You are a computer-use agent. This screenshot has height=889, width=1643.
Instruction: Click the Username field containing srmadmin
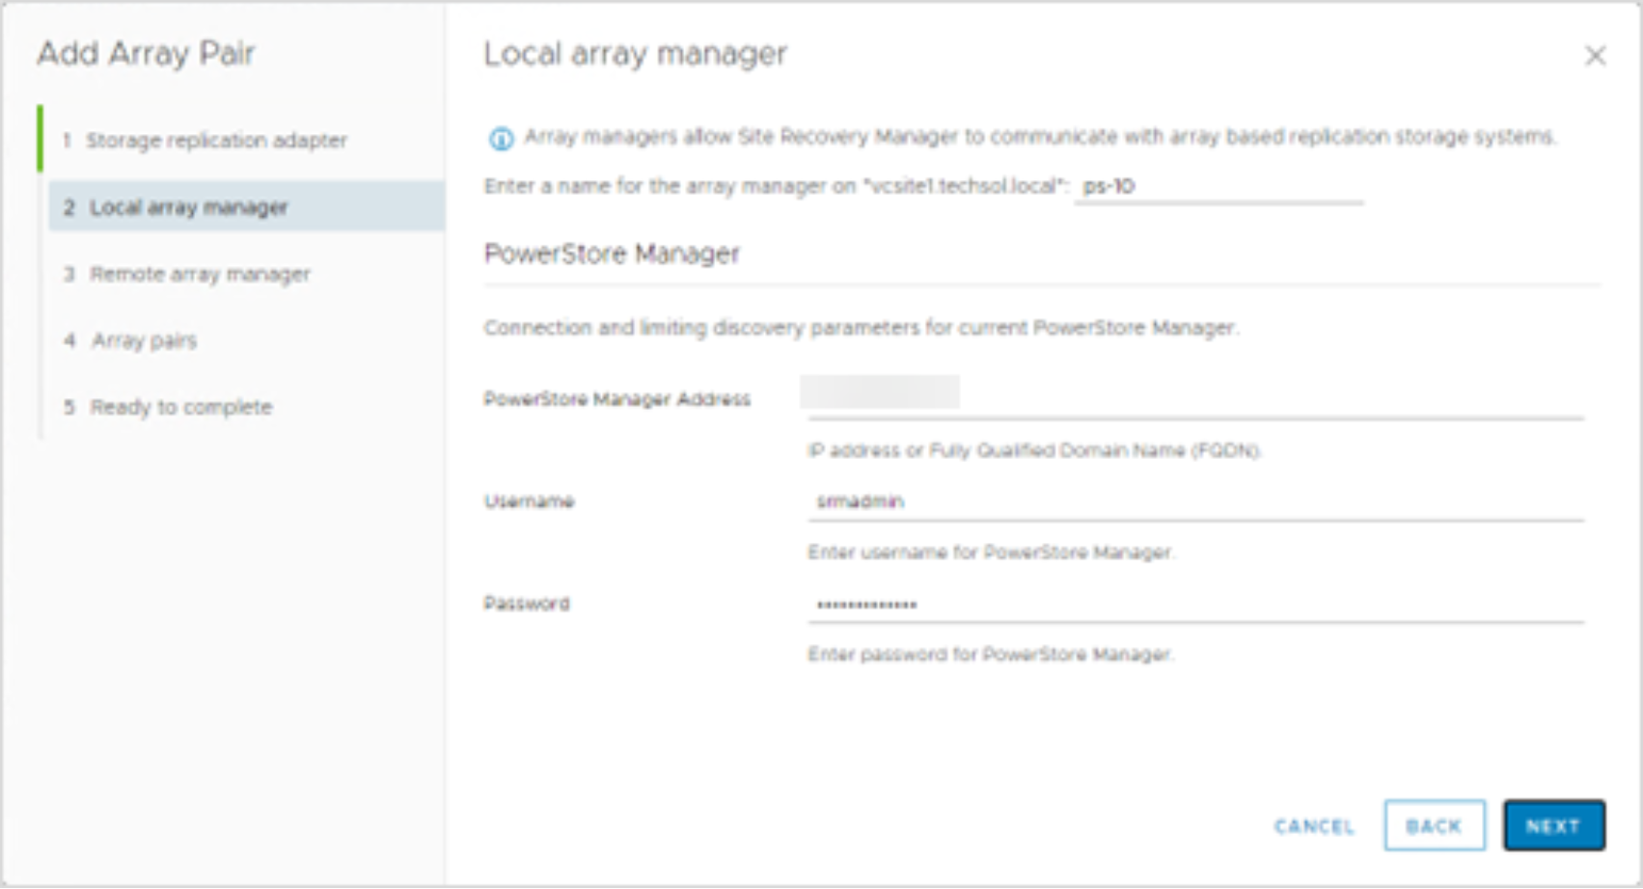click(1195, 501)
